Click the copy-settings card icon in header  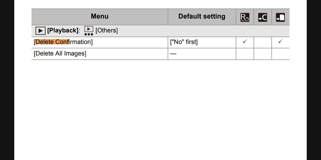point(280,18)
